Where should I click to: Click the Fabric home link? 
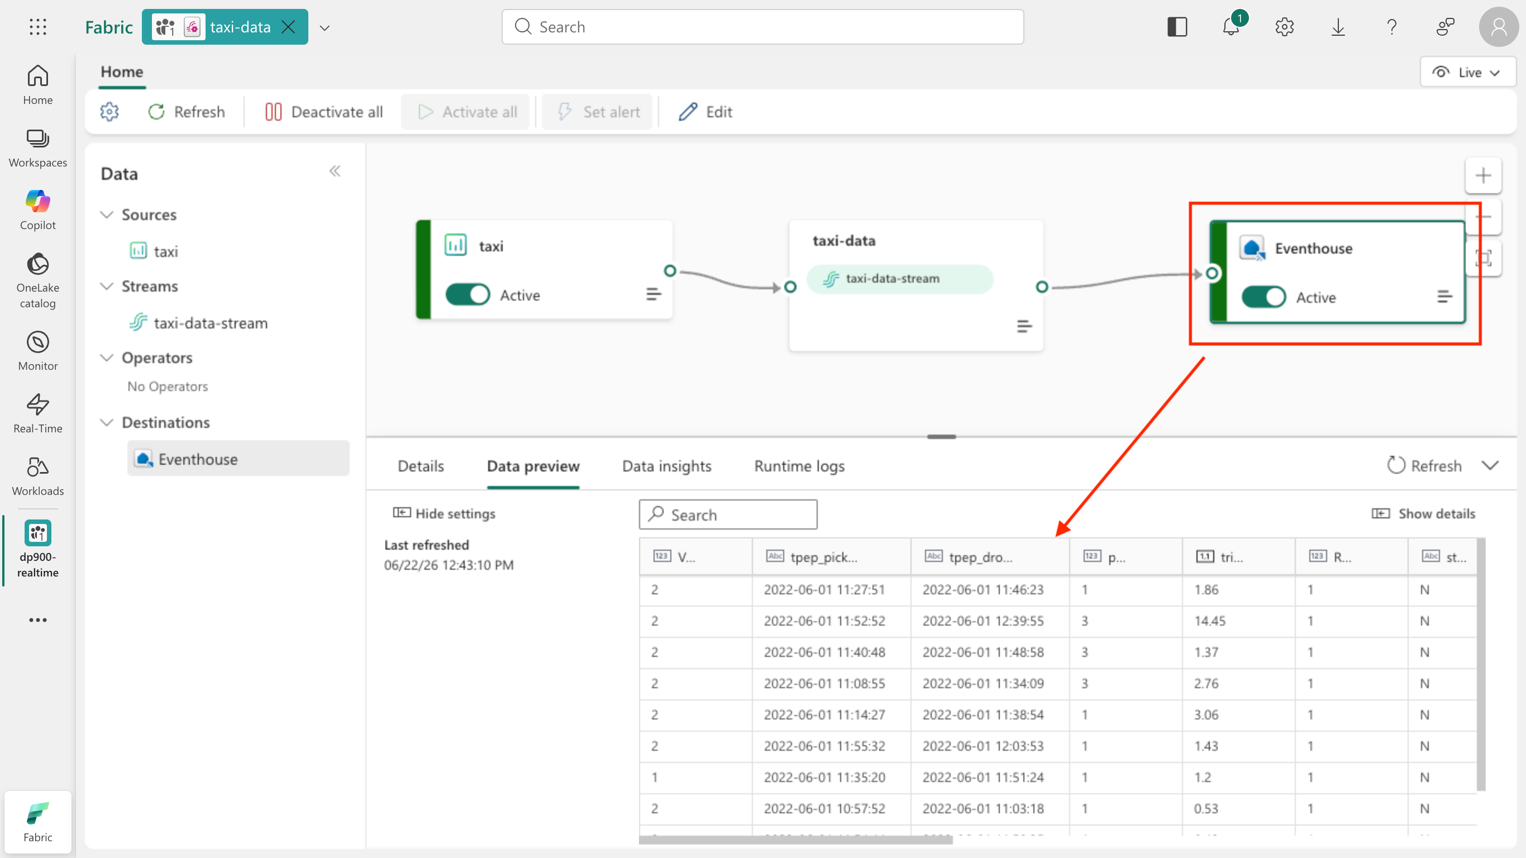click(109, 27)
